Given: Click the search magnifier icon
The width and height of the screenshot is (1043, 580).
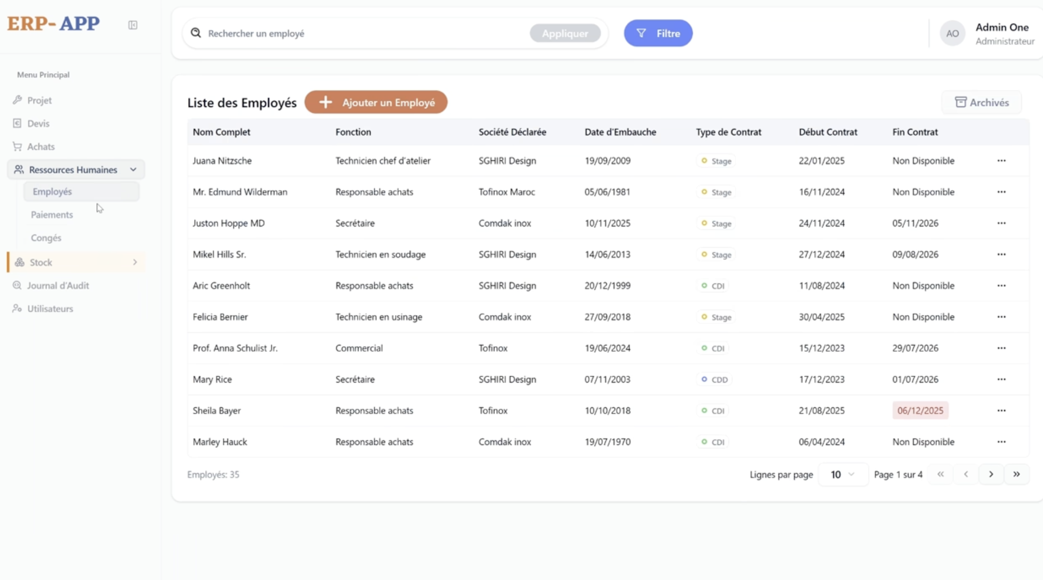Looking at the screenshot, I should coord(196,33).
